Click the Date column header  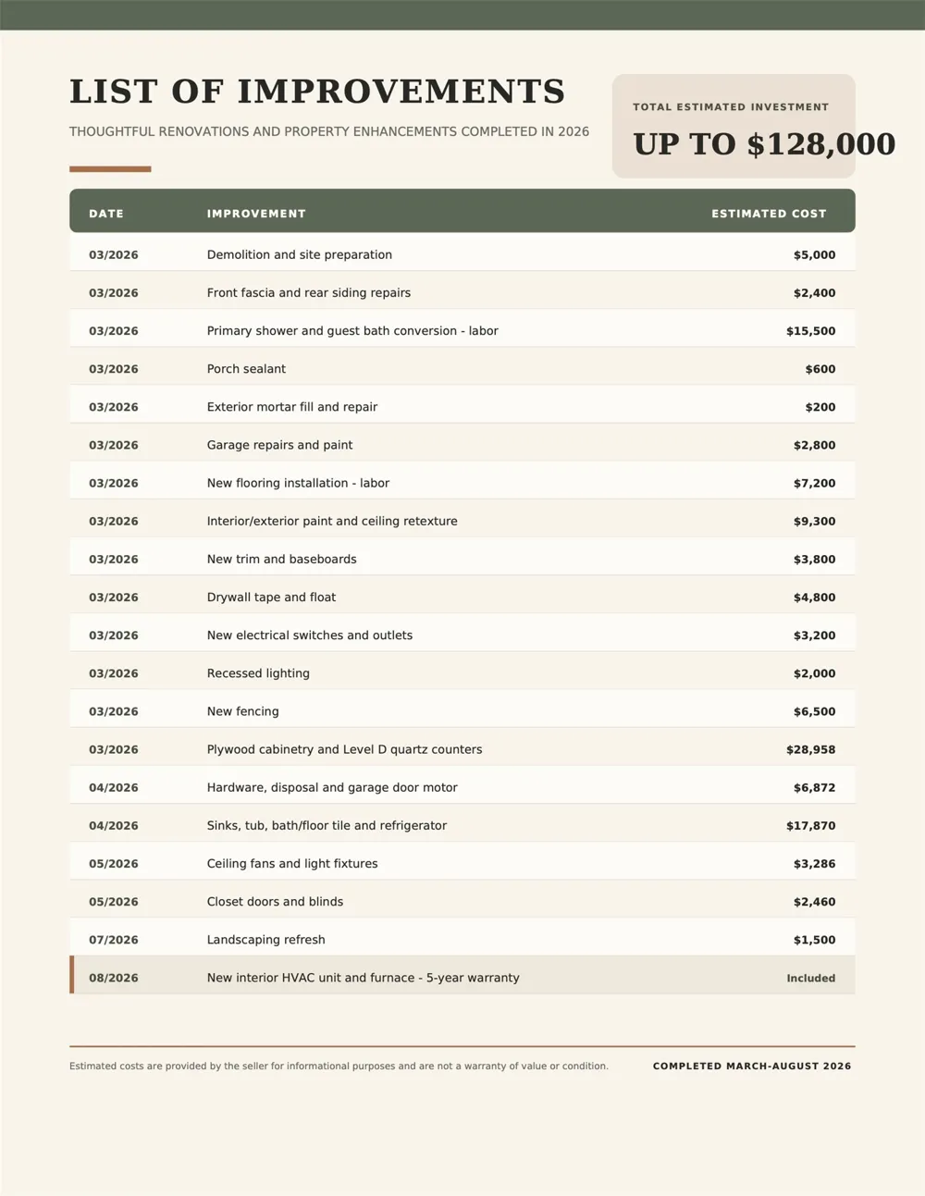[106, 214]
